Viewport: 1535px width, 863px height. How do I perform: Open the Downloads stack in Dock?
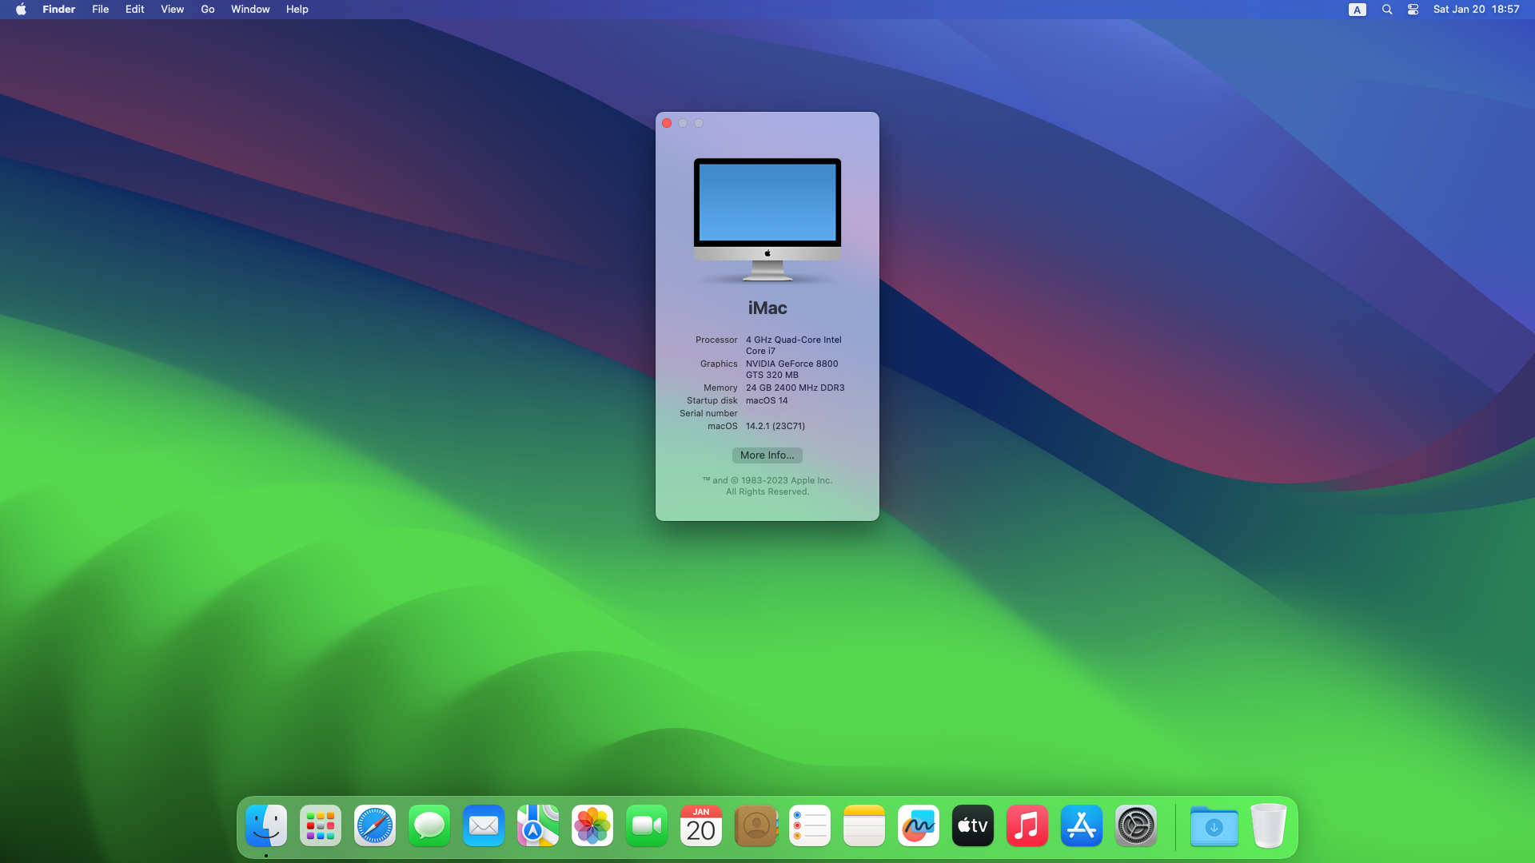pos(1214,825)
